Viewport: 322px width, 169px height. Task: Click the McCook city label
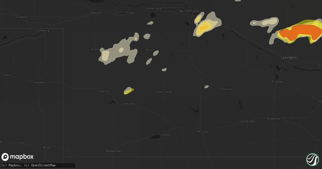click(202, 132)
